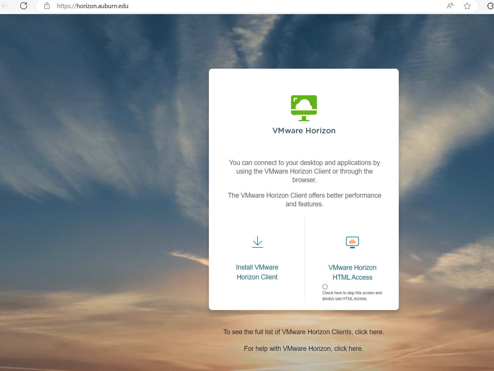Click the VMware Horizon title text
Screen dimensions: 494x371
pyautogui.click(x=304, y=131)
